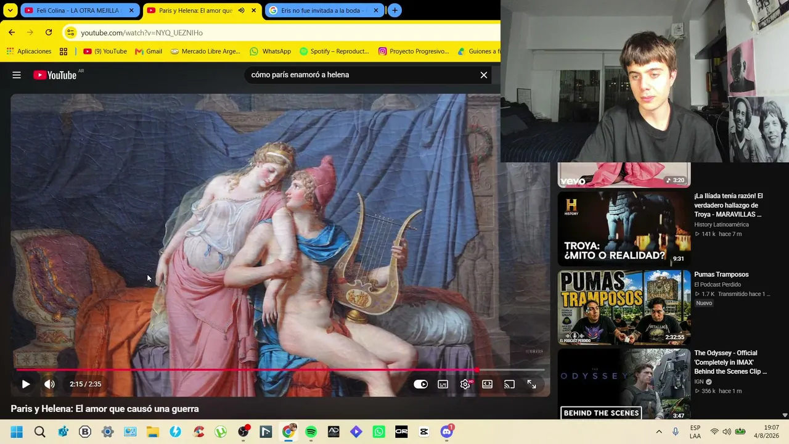Close the Feli Colina tab
This screenshot has width=789, height=444.
pyautogui.click(x=131, y=10)
